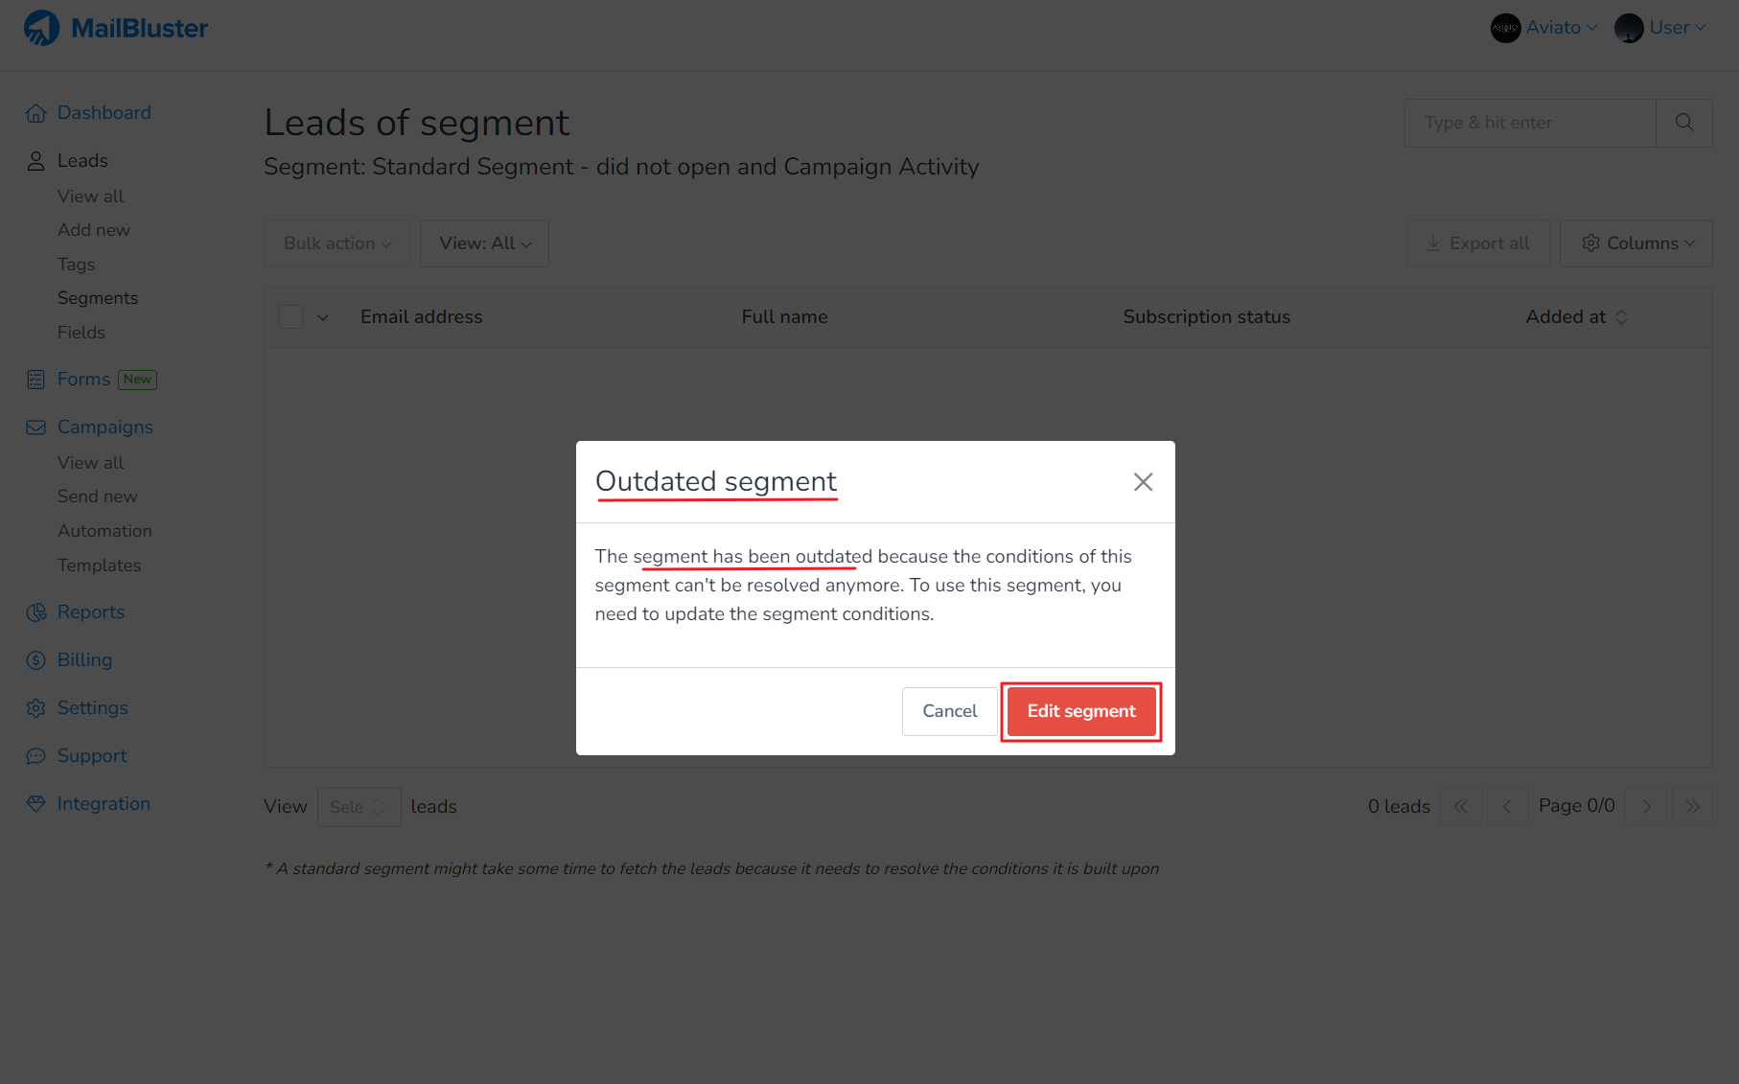Click the Settings gear sidebar icon
Screen dimensions: 1739x1084
pos(36,708)
